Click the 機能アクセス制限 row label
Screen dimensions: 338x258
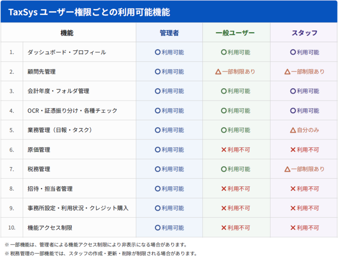(x=50, y=228)
